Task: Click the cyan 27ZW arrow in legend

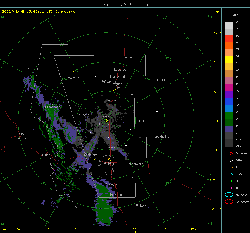Action: click(x=229, y=174)
